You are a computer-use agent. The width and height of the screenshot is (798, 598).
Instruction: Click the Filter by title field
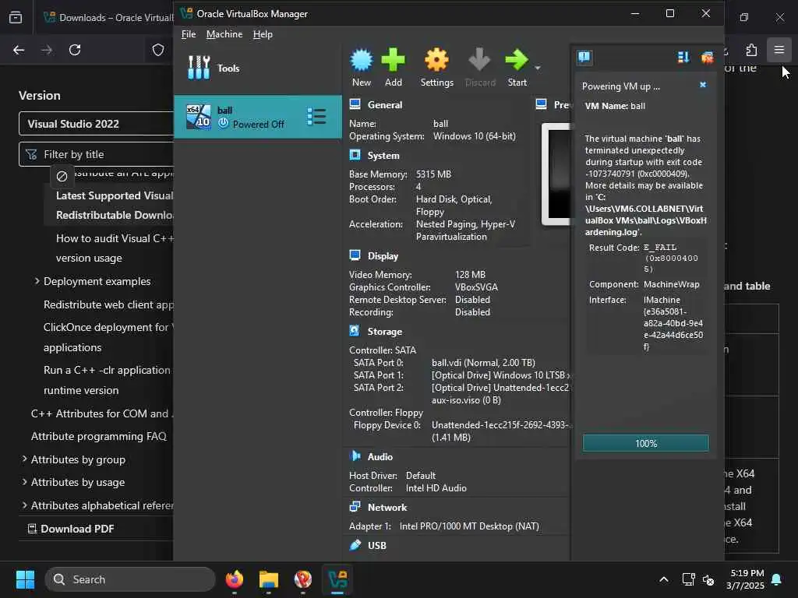tap(96, 154)
